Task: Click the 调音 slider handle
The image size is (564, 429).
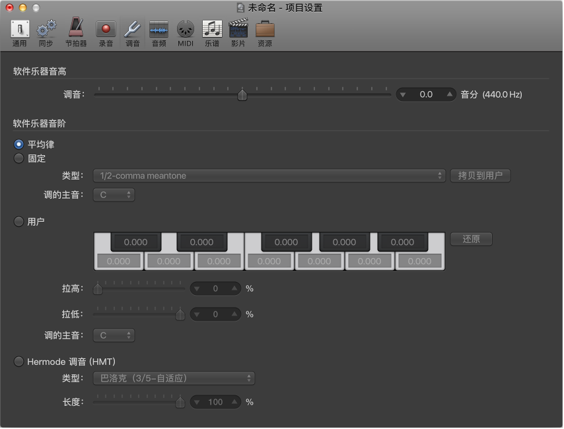Action: tap(242, 94)
